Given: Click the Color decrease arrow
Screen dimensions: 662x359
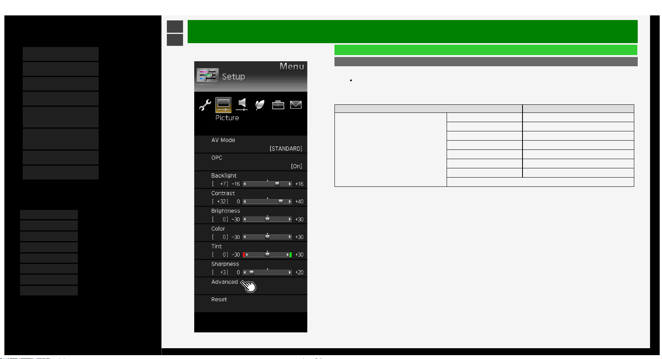Looking at the screenshot, I should [x=245, y=237].
